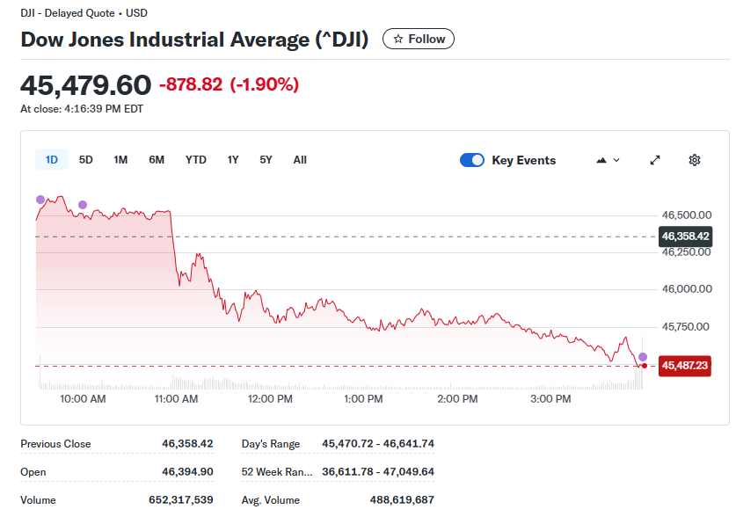Click the area chart mountain icon
The width and height of the screenshot is (736, 524).
(x=601, y=160)
